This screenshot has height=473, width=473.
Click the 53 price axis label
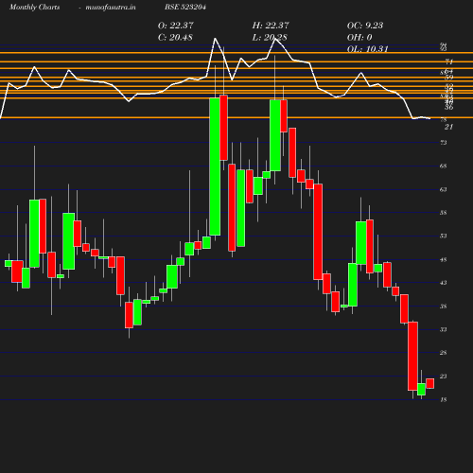pos(444,236)
